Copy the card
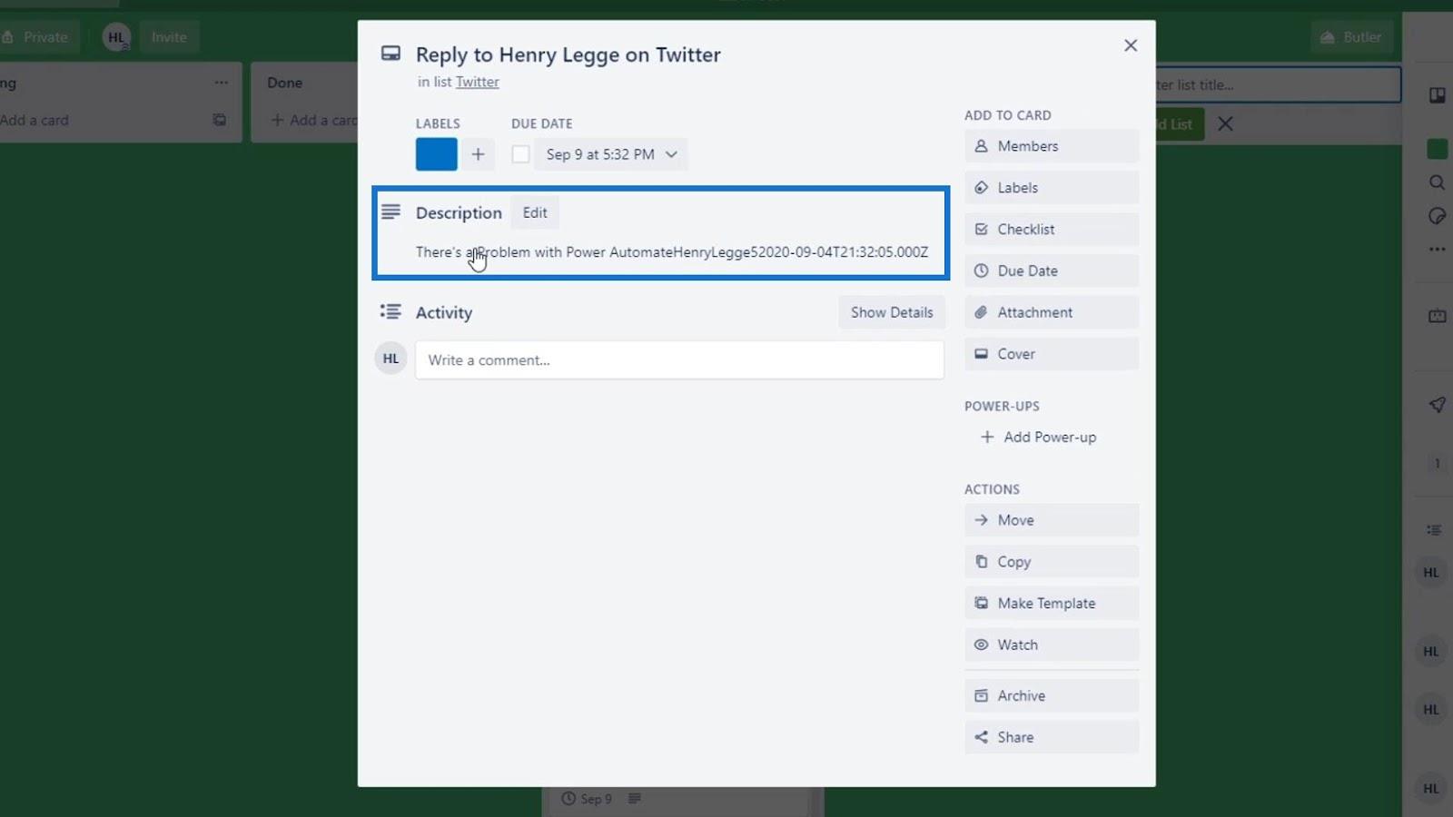This screenshot has width=1453, height=817. pos(1052,562)
